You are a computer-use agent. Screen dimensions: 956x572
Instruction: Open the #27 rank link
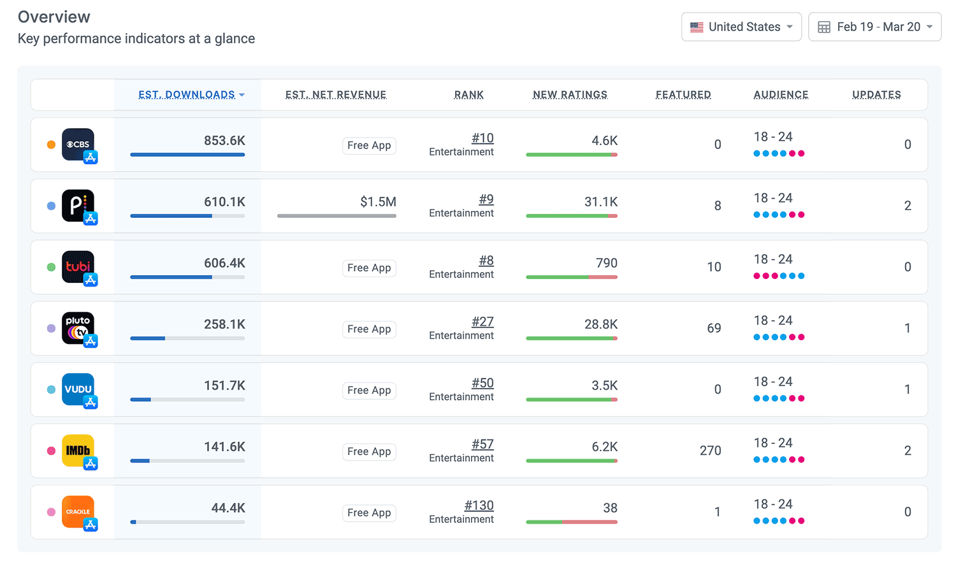pyautogui.click(x=482, y=322)
